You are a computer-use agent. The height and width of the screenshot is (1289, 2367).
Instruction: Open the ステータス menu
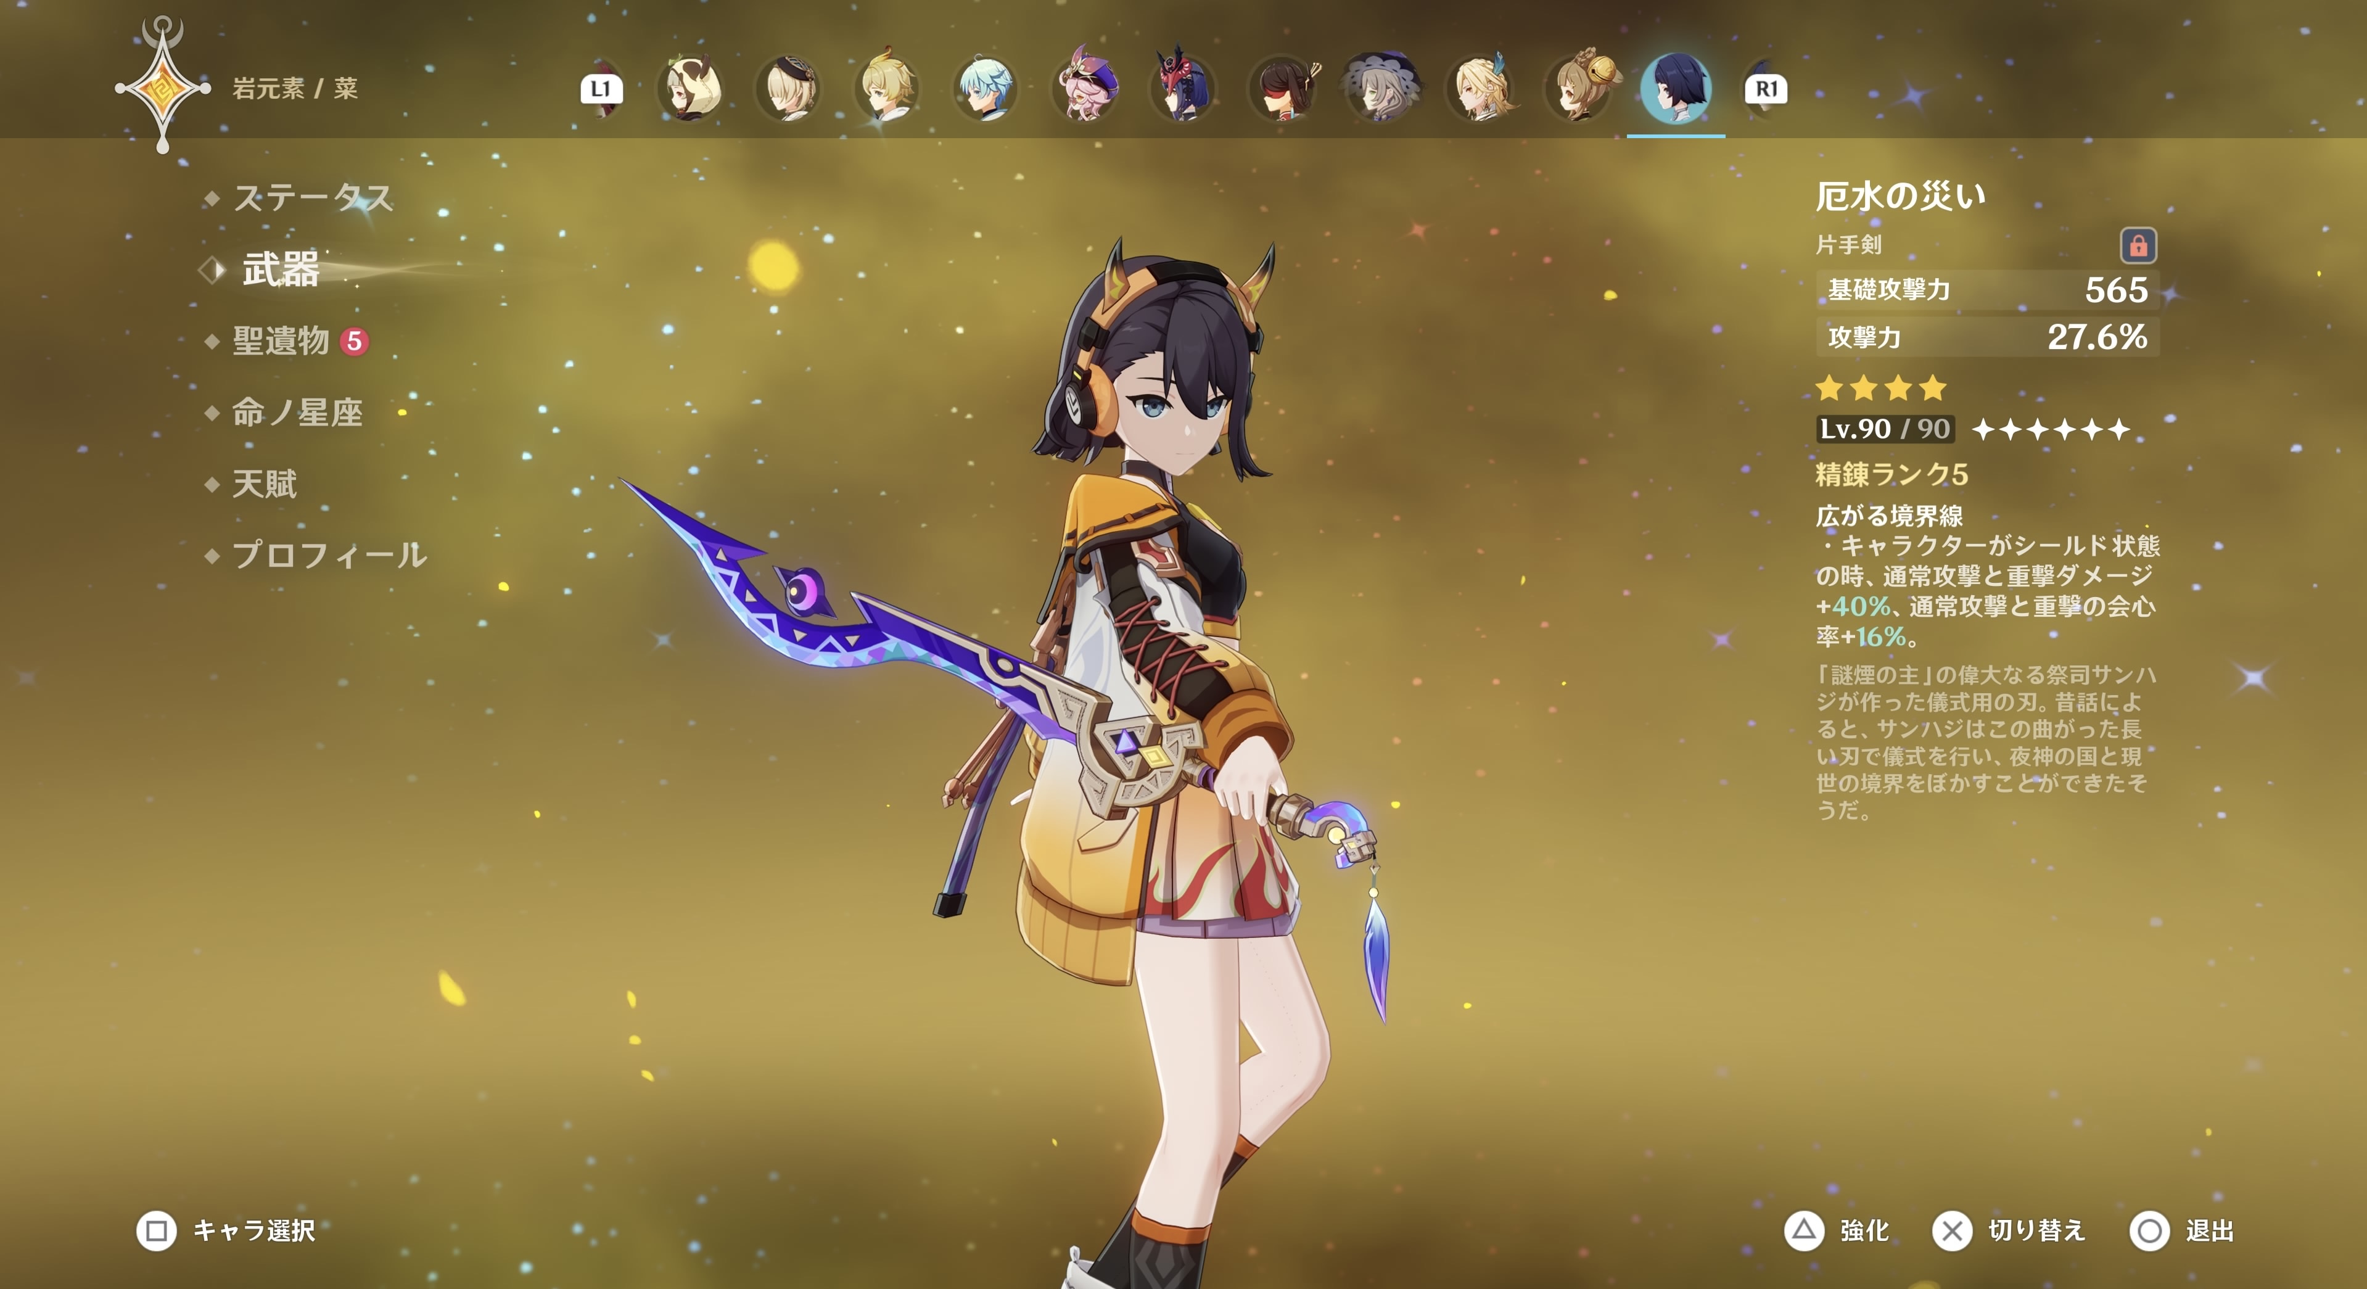(x=313, y=197)
